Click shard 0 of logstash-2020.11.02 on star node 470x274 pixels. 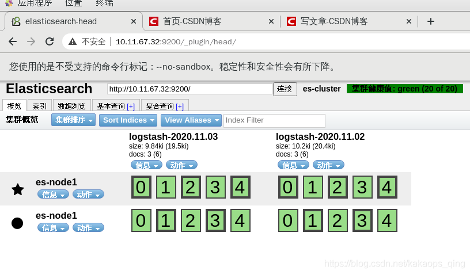(x=288, y=187)
